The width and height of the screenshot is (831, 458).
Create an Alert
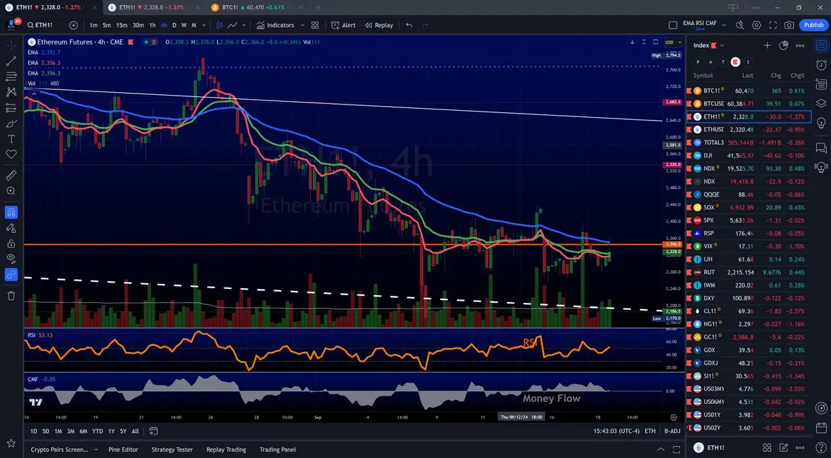click(343, 25)
